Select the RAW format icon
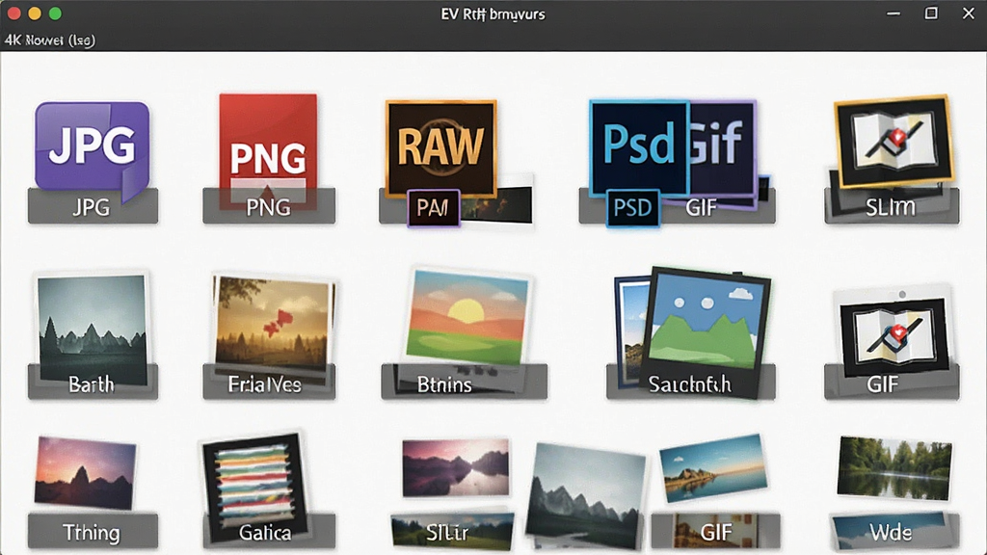Viewport: 987px width, 555px height. click(x=440, y=147)
